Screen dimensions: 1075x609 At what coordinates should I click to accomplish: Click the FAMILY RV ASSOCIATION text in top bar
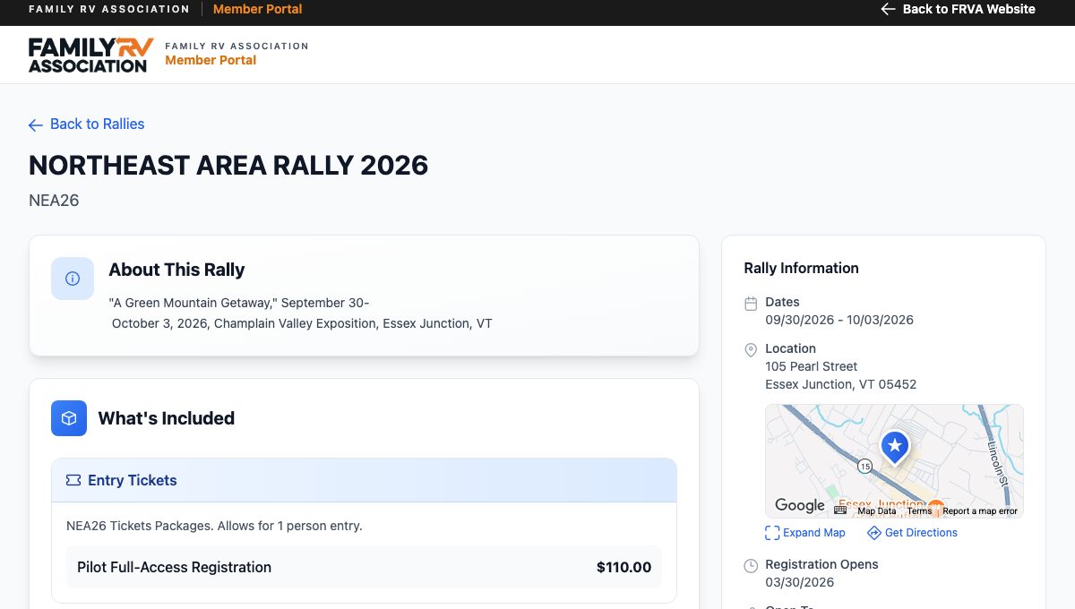(109, 9)
